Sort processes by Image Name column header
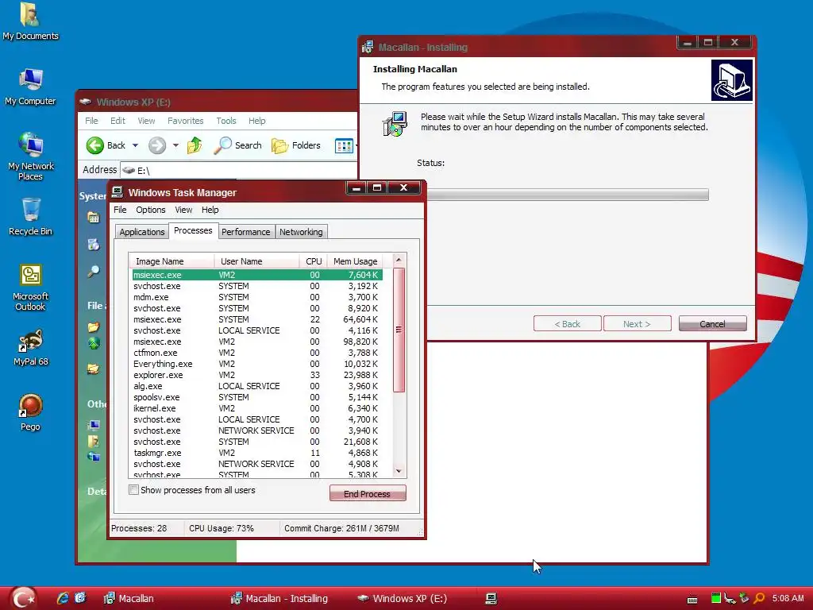 (171, 261)
